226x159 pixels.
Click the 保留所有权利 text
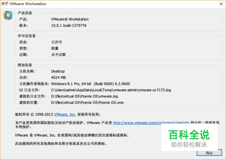tap(89, 114)
